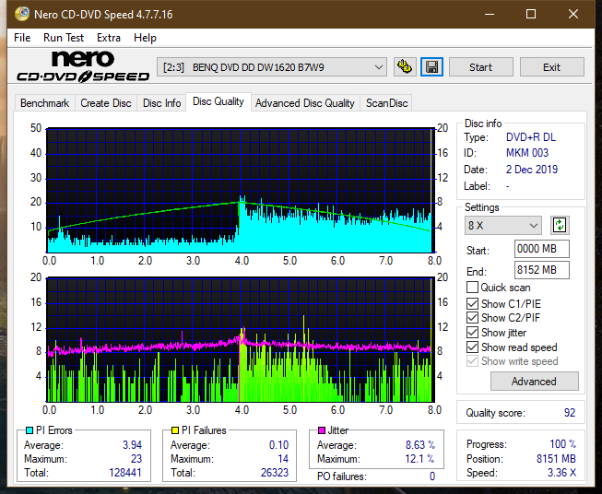Click the disc ID MKM 003

click(527, 153)
